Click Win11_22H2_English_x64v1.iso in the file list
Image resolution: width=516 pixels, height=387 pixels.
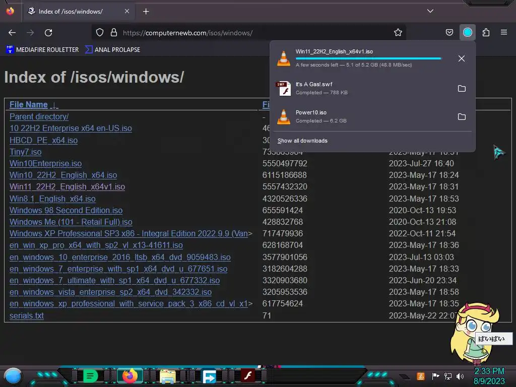pos(67,187)
